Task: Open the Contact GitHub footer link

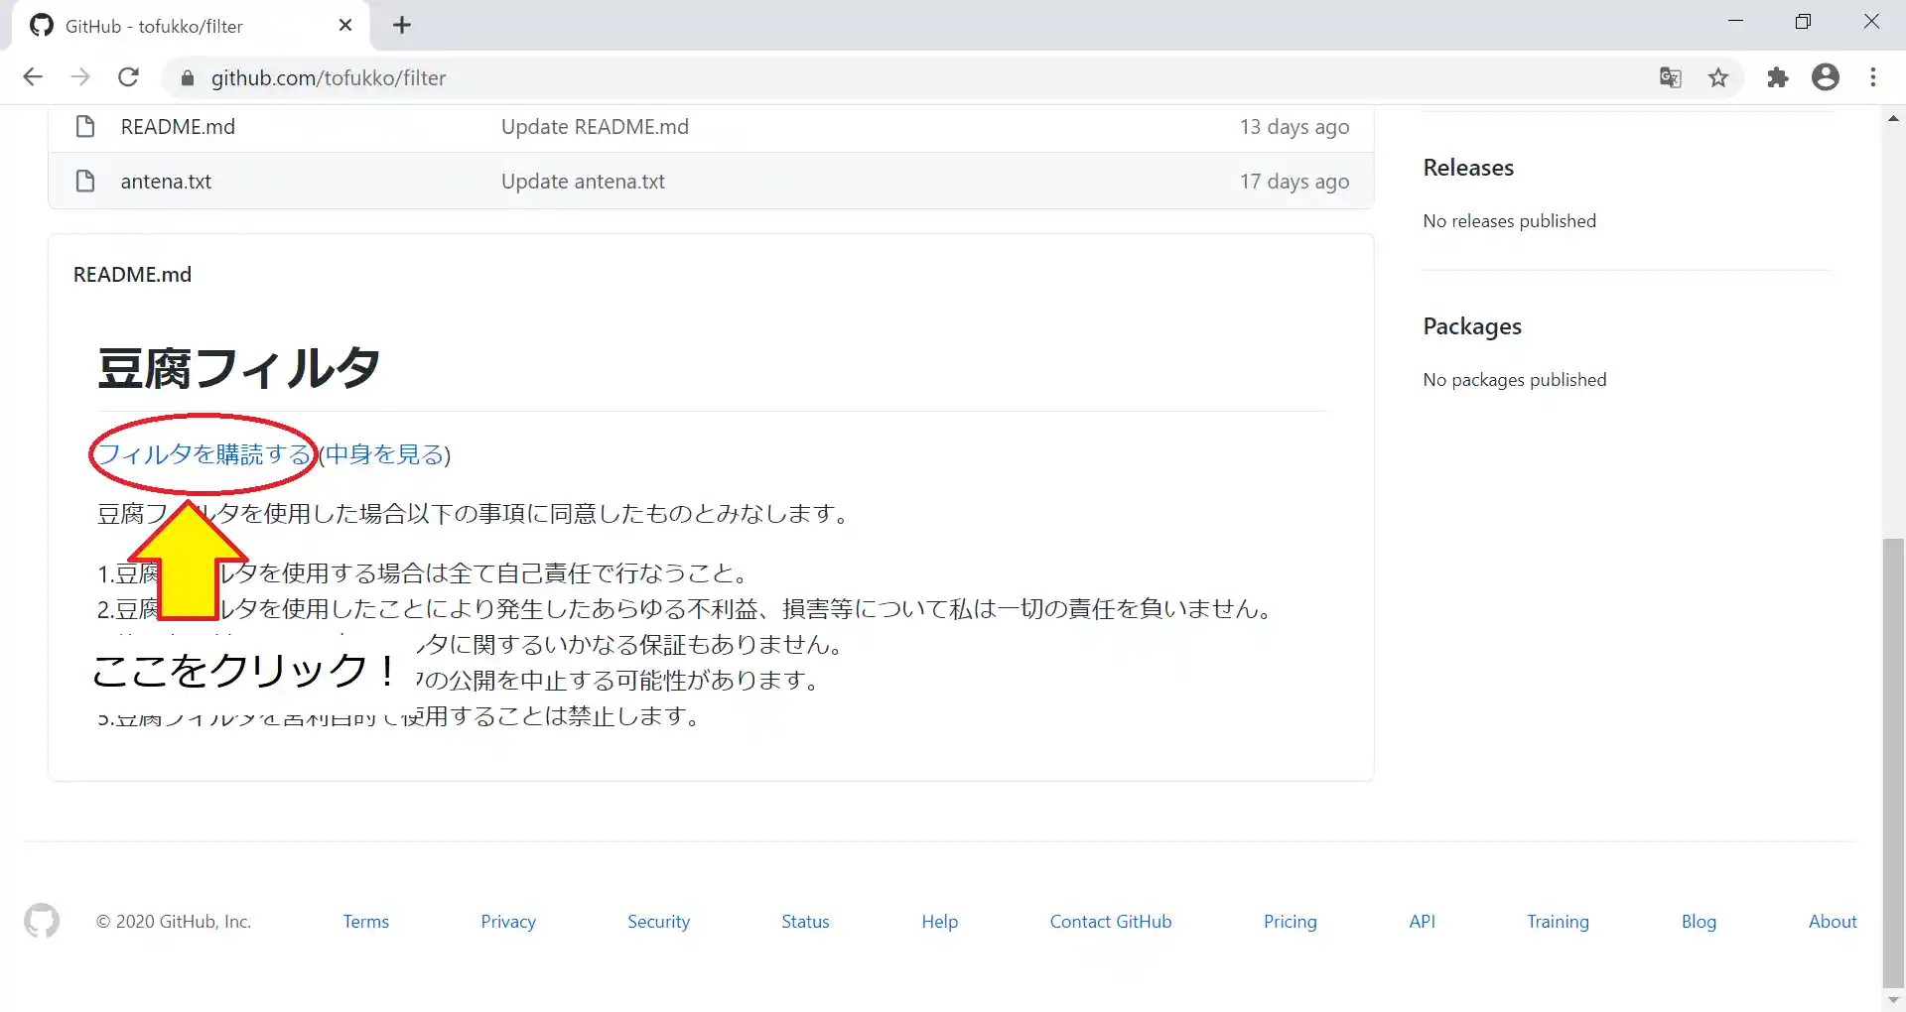Action: [1111, 922]
